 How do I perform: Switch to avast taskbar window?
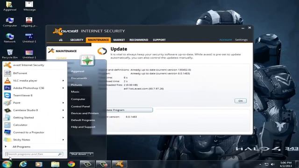120,164
